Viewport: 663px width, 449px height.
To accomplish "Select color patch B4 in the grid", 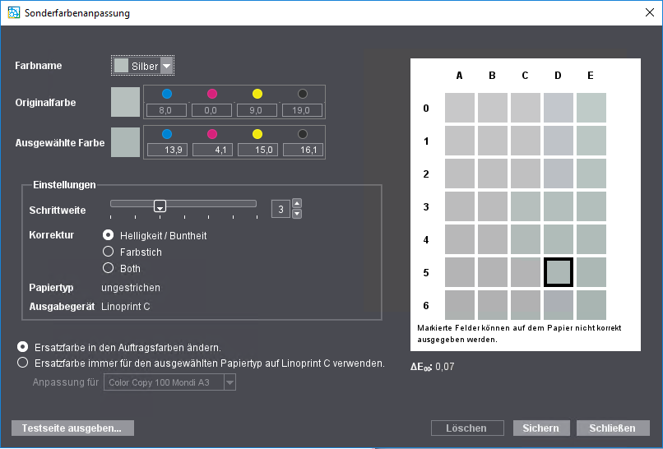I will (493, 239).
